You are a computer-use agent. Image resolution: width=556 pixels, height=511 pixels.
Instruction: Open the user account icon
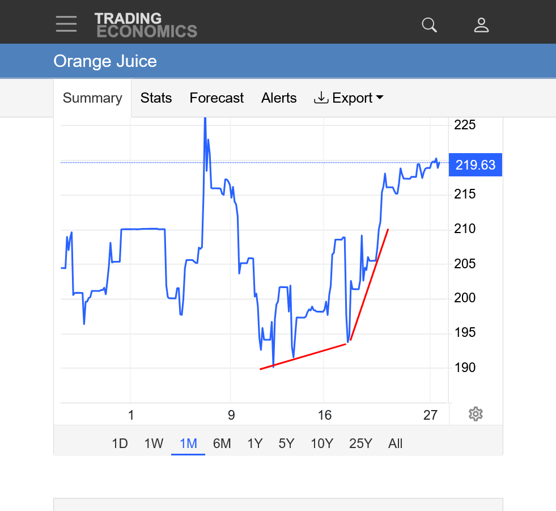click(x=481, y=25)
